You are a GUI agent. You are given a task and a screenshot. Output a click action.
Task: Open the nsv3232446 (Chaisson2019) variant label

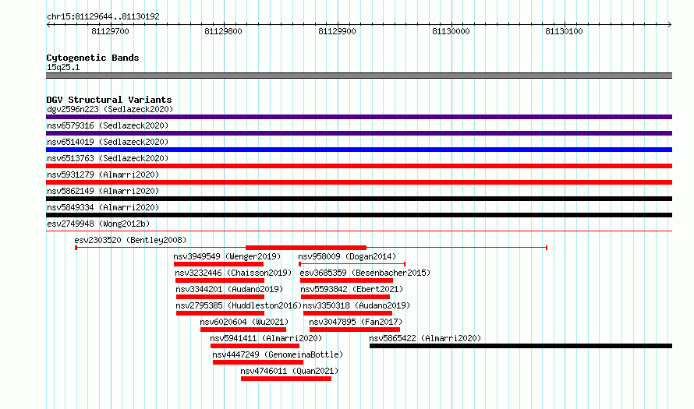coord(233,273)
